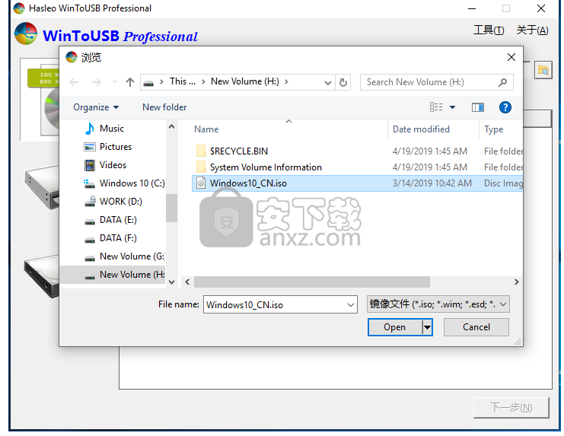The image size is (564, 436).
Task: Sort by Name column header
Action: (x=206, y=129)
